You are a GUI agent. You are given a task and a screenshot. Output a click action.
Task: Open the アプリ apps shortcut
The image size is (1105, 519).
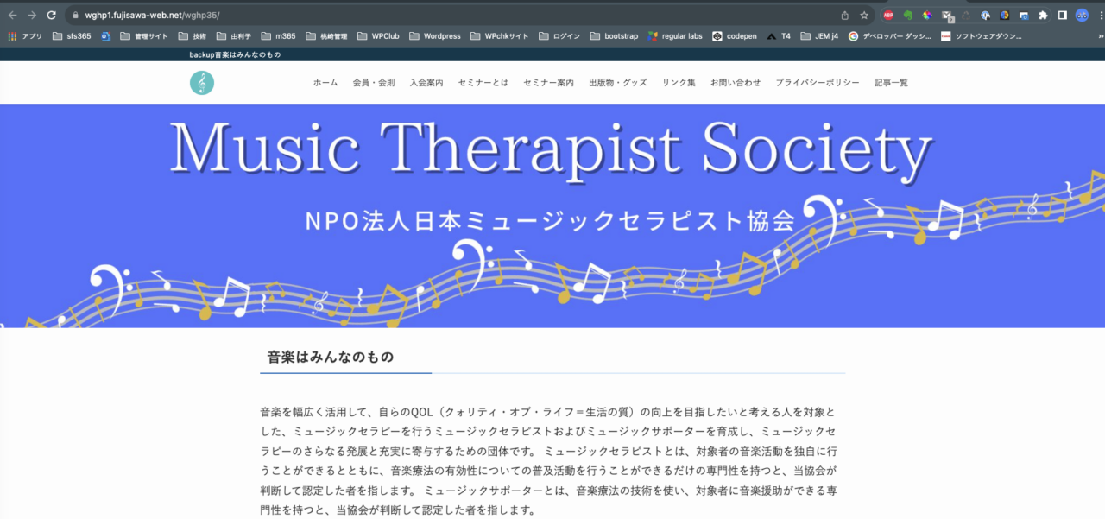(x=25, y=36)
